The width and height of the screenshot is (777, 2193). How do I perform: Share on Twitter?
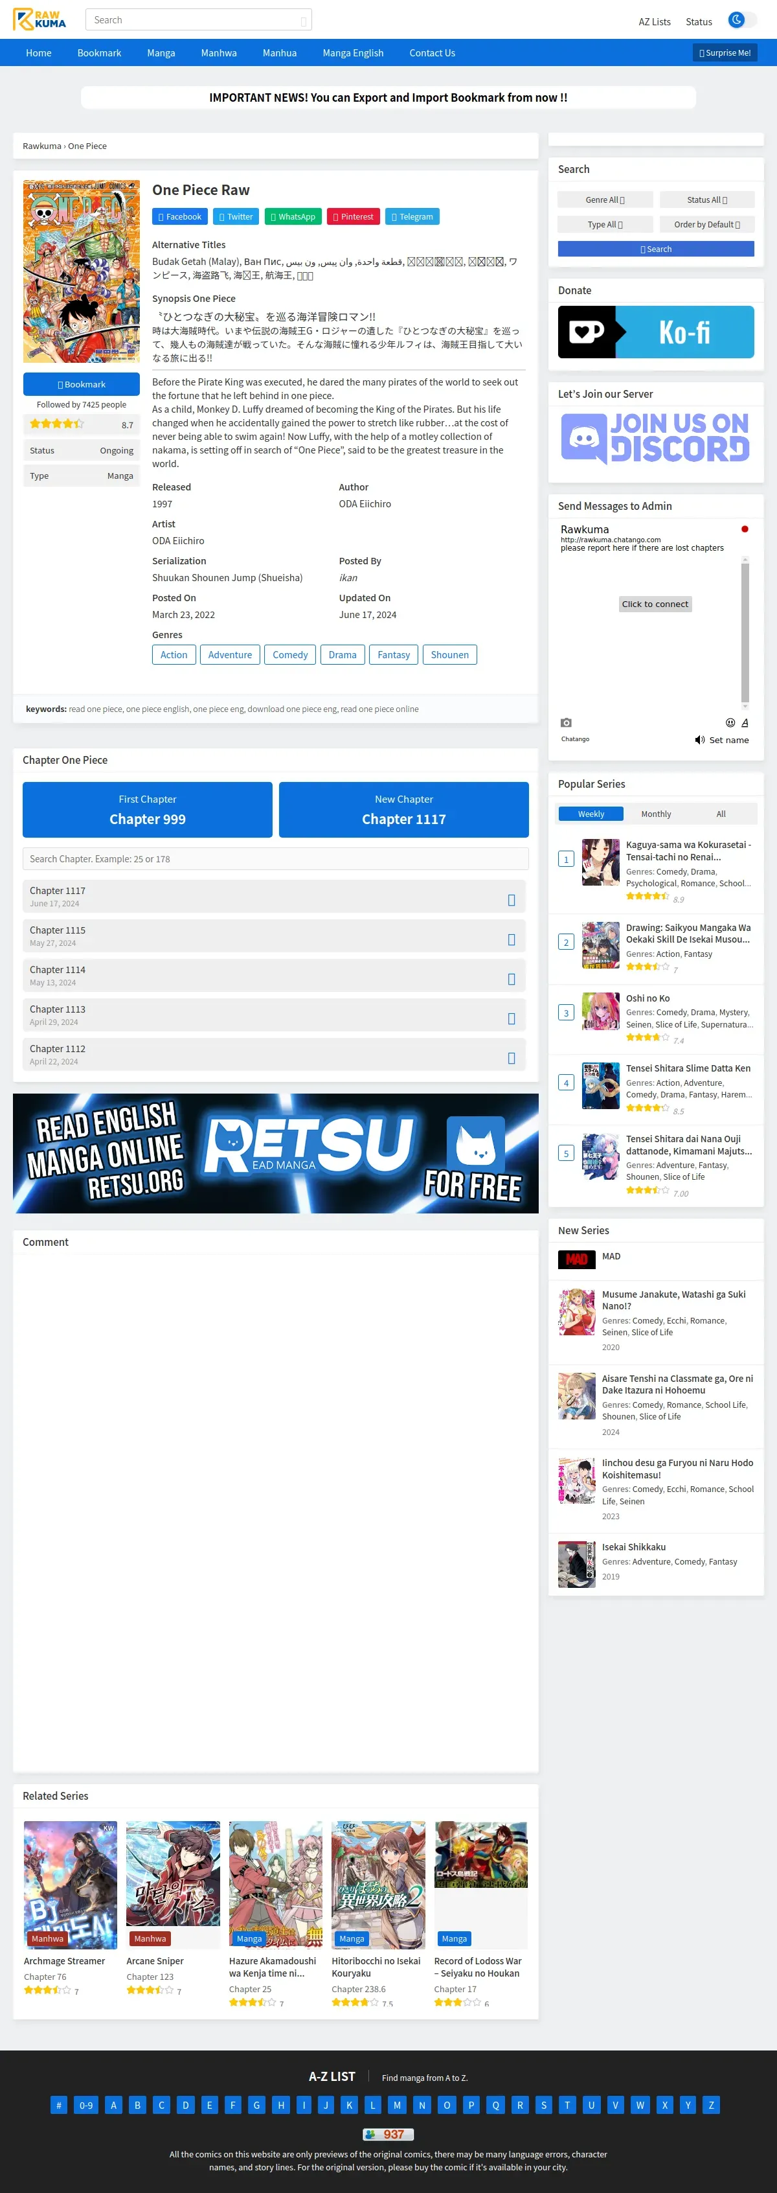236,217
